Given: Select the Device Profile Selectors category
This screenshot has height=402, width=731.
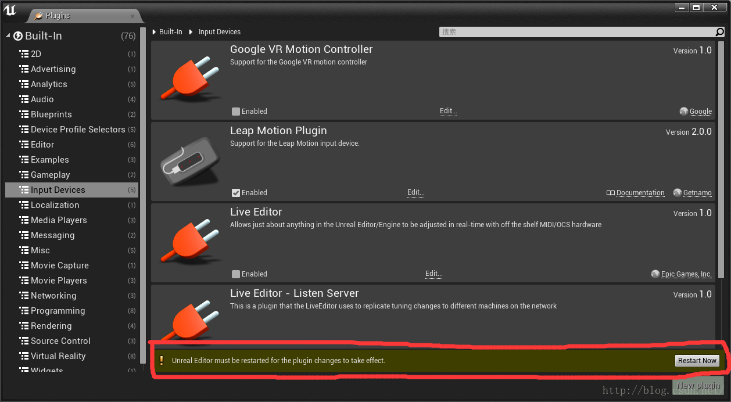Looking at the screenshot, I should [72, 130].
